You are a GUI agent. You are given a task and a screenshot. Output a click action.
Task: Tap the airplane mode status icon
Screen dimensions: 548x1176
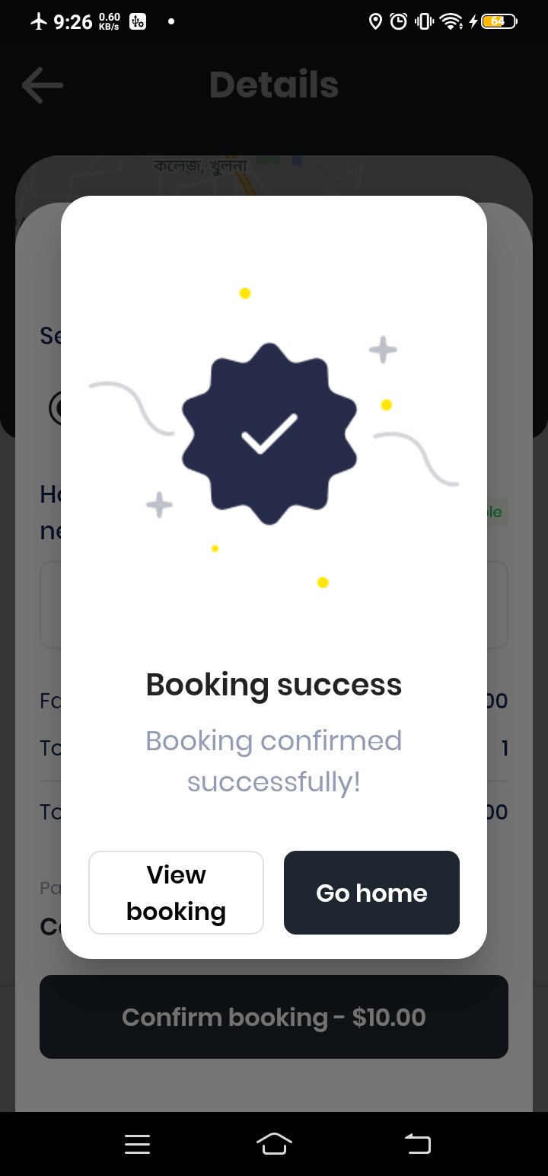point(39,21)
